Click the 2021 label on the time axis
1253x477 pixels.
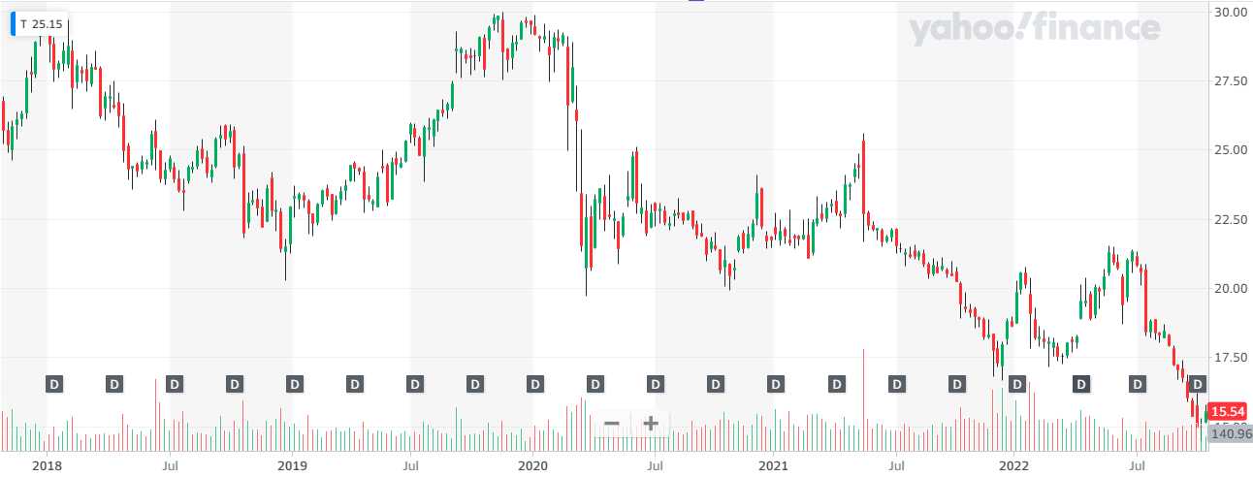773,463
